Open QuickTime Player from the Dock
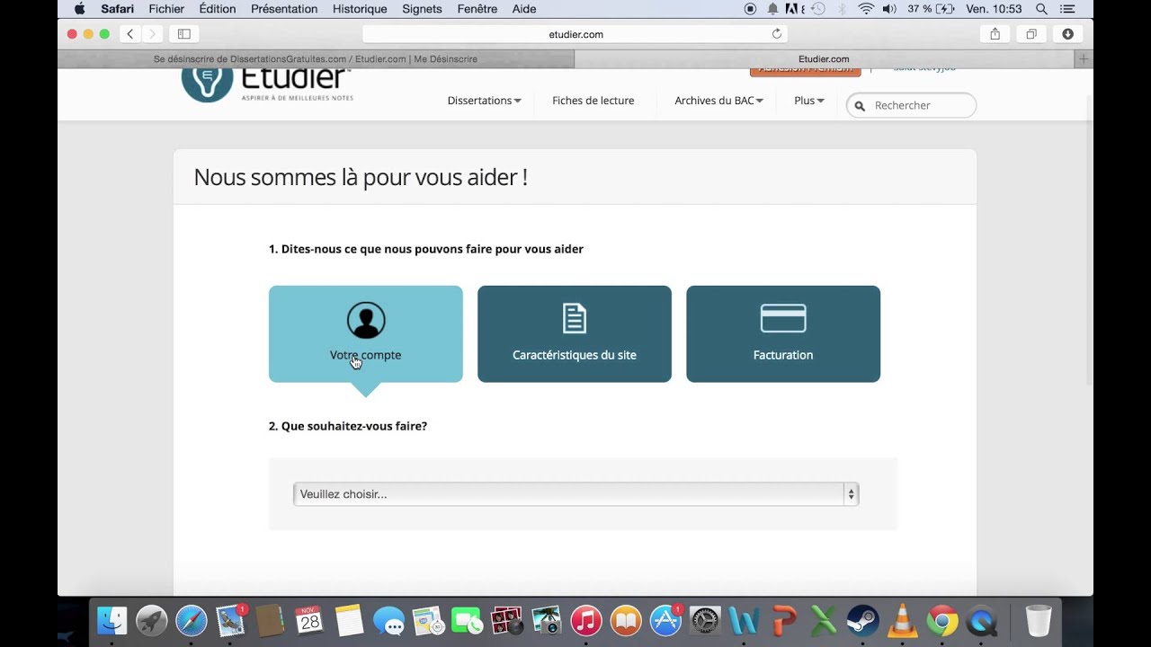The width and height of the screenshot is (1151, 647). click(982, 621)
